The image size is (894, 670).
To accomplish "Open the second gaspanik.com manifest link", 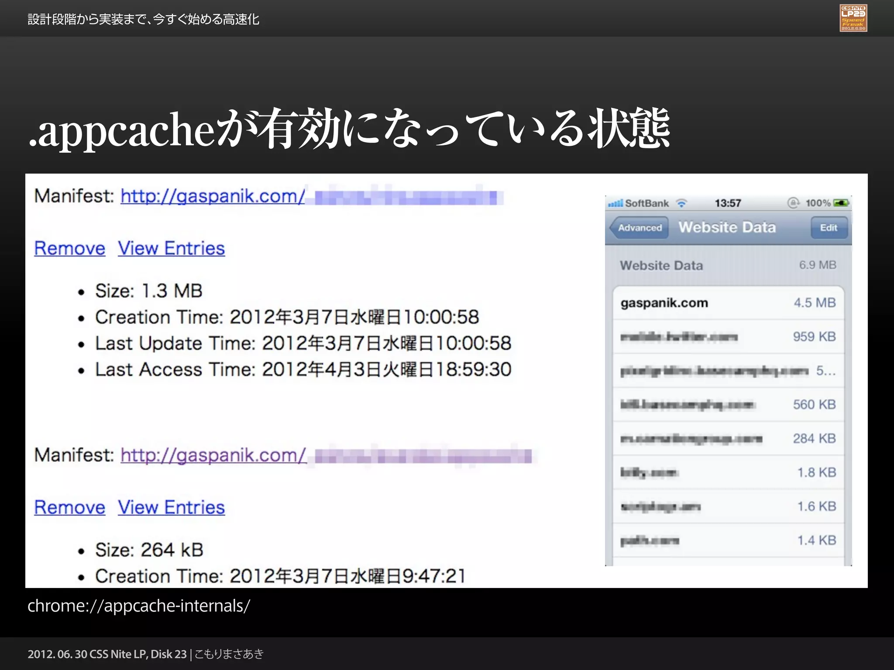I will [x=327, y=455].
